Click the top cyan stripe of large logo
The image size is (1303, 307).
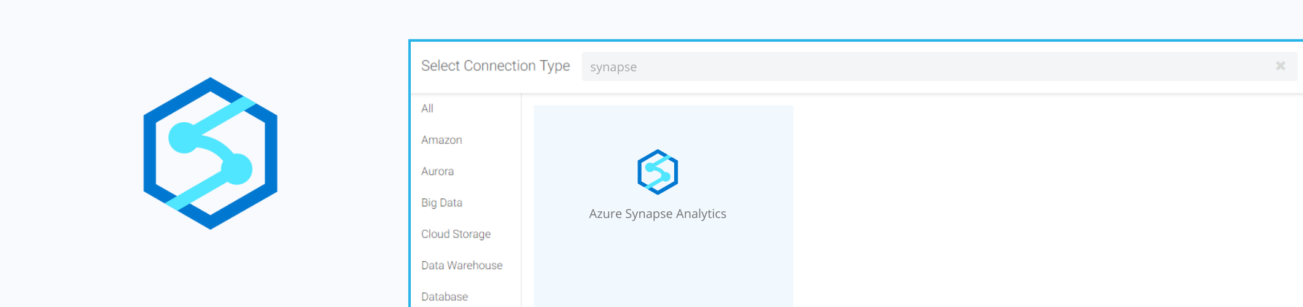[x=227, y=112]
